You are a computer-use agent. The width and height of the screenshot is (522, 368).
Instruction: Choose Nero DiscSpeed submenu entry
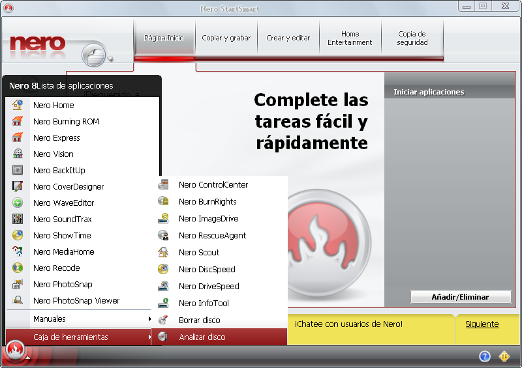click(x=219, y=269)
